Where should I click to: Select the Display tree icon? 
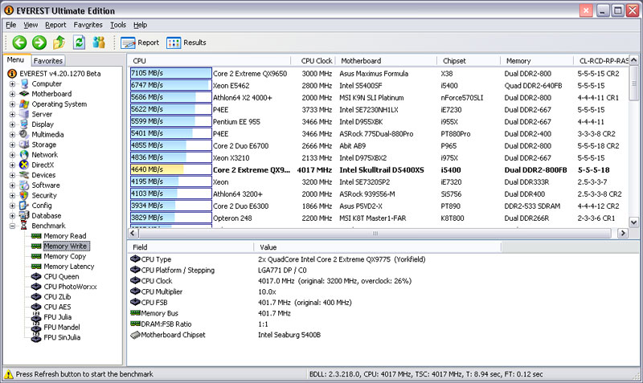click(x=25, y=124)
